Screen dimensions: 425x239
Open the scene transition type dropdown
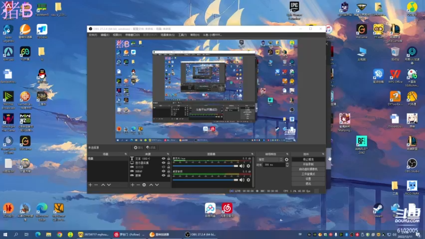coord(270,160)
